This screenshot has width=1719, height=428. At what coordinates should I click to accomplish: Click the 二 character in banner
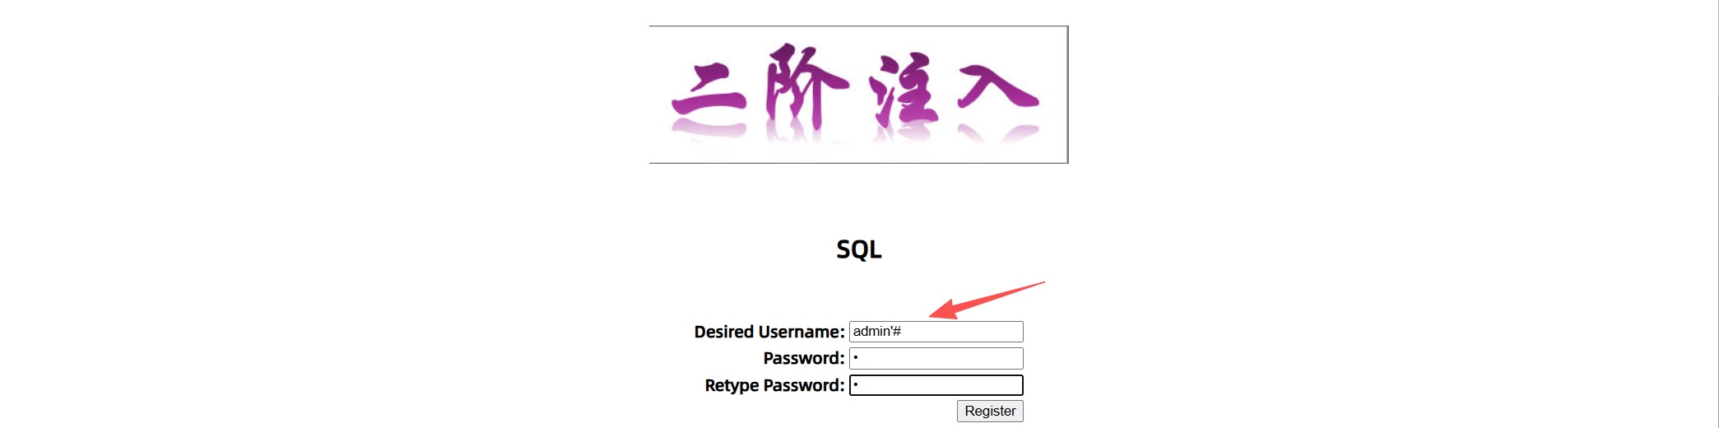click(x=709, y=91)
